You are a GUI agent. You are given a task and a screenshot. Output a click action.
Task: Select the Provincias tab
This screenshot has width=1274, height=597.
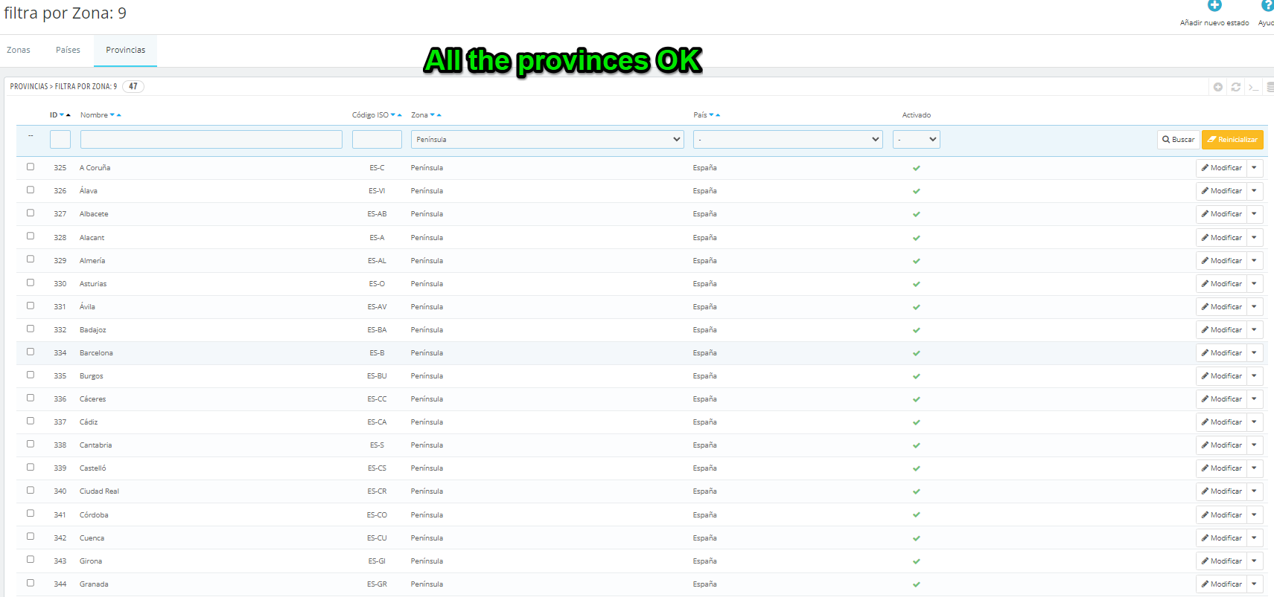click(x=125, y=51)
